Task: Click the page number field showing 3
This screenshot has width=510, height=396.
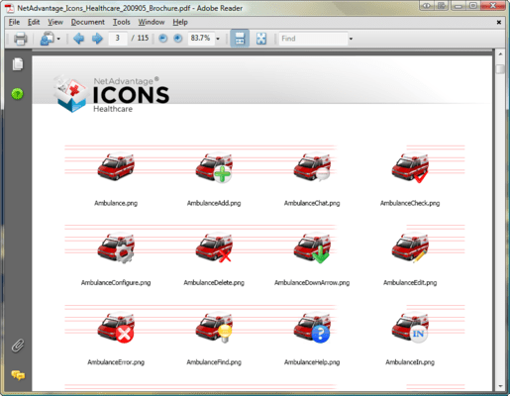Action: (x=118, y=39)
